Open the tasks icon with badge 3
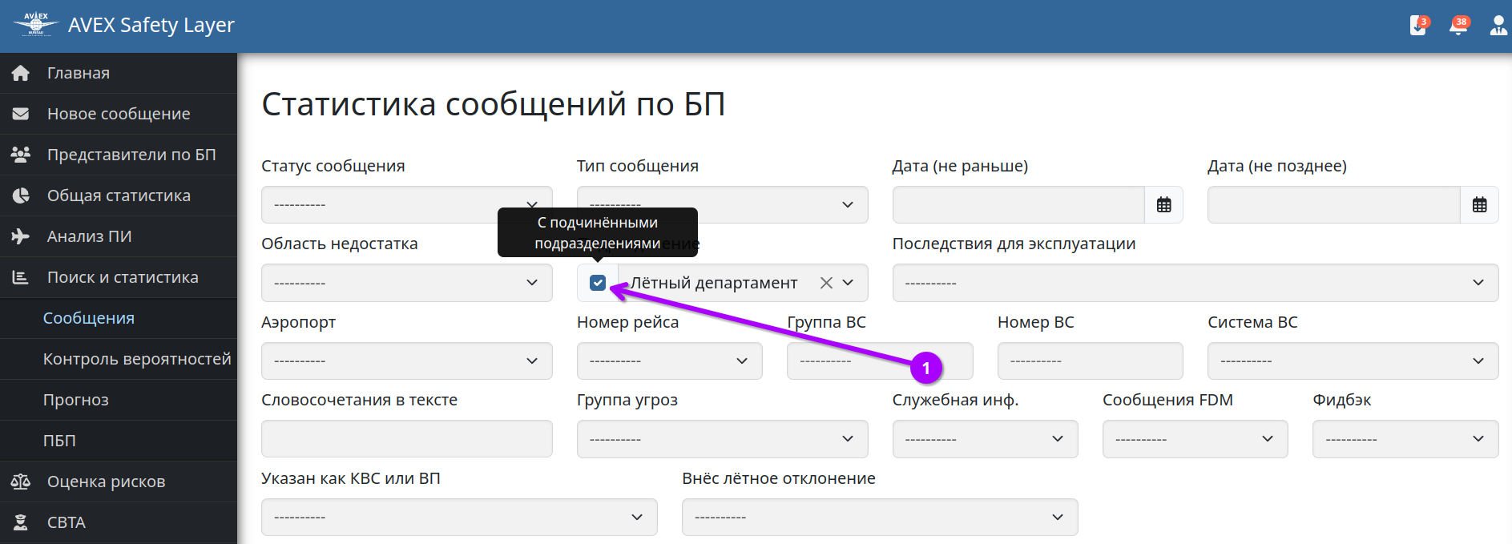1512x544 pixels. coord(1418,26)
